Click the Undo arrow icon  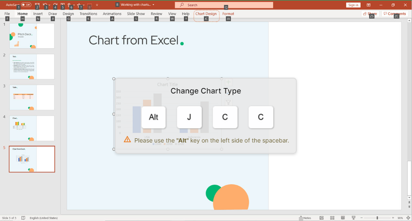click(x=45, y=5)
